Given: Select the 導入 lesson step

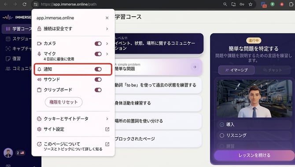Looking at the screenshot, I should click(254, 124).
